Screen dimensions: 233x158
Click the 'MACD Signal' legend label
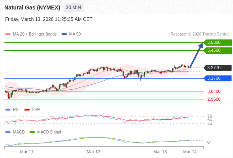tap(49, 132)
